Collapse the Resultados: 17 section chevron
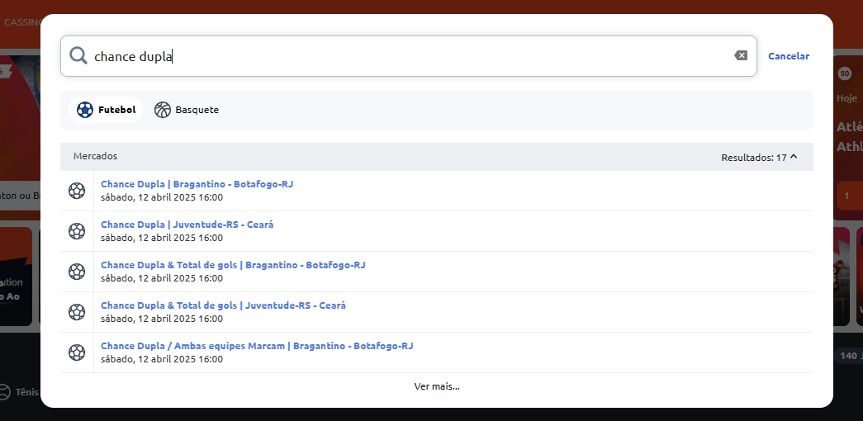The image size is (863, 421). coord(794,156)
